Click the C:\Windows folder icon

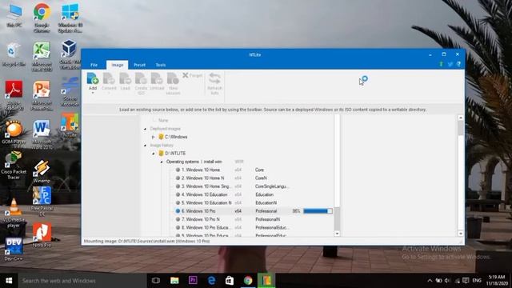coord(161,137)
